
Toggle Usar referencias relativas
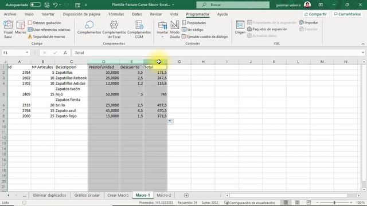tap(49, 30)
